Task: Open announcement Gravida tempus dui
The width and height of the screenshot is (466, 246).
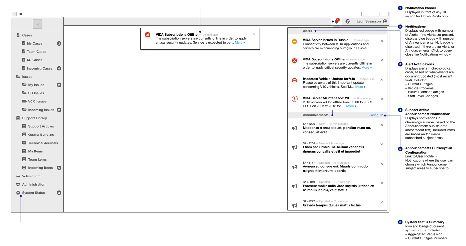Action: point(332,205)
